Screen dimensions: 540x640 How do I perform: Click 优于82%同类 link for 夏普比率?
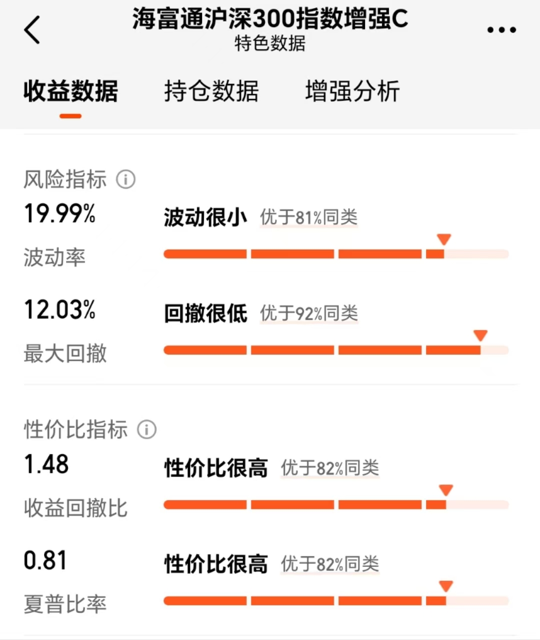(330, 564)
